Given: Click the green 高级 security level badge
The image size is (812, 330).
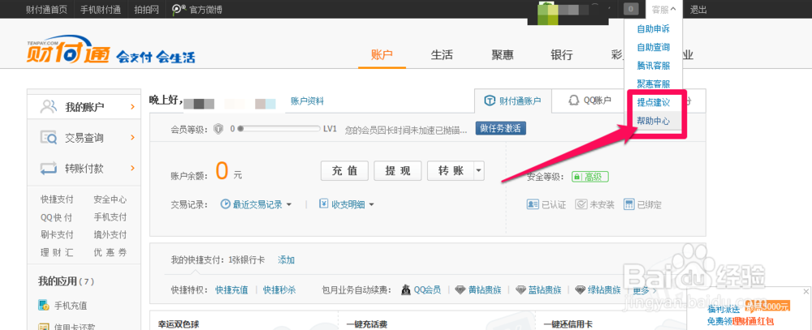Looking at the screenshot, I should pos(590,177).
